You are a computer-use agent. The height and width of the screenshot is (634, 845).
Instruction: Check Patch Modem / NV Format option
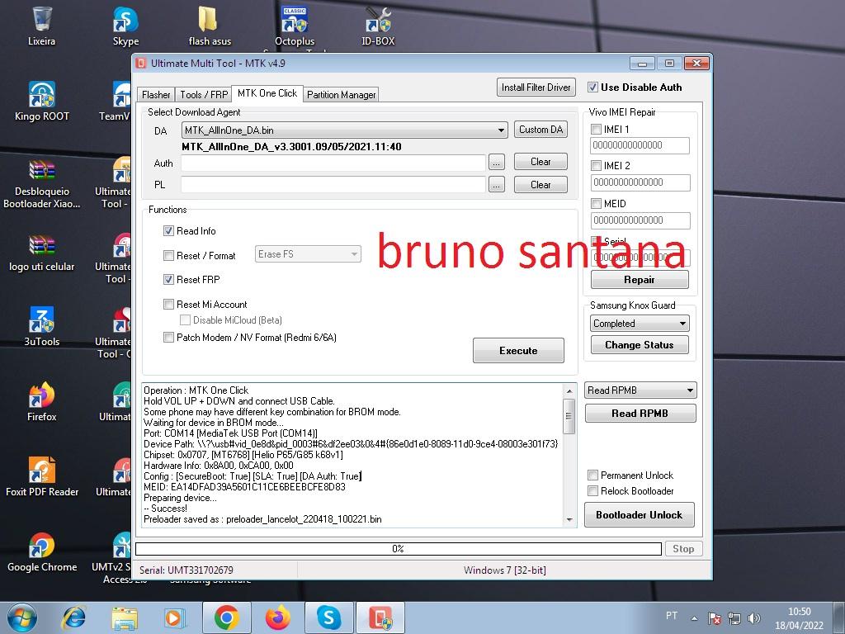point(168,338)
